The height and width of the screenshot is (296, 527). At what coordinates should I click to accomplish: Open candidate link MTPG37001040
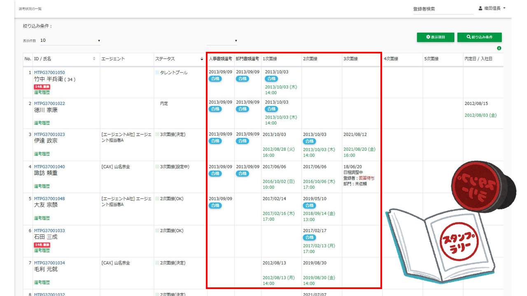[49, 167]
